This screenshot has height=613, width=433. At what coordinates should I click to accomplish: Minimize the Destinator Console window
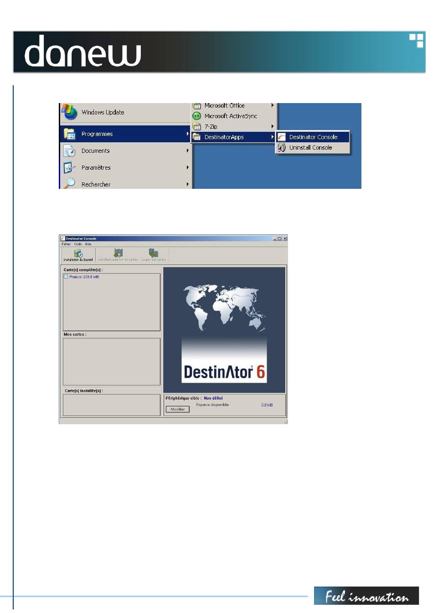pos(275,239)
